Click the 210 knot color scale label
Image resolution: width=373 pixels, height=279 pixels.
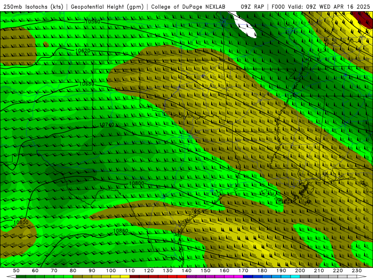coord(319,271)
